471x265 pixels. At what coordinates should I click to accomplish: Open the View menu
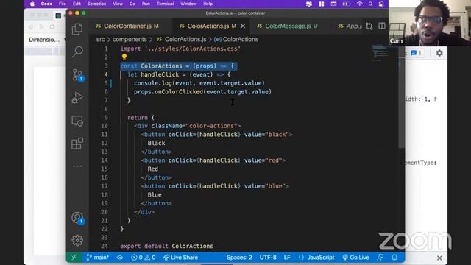point(118,4)
